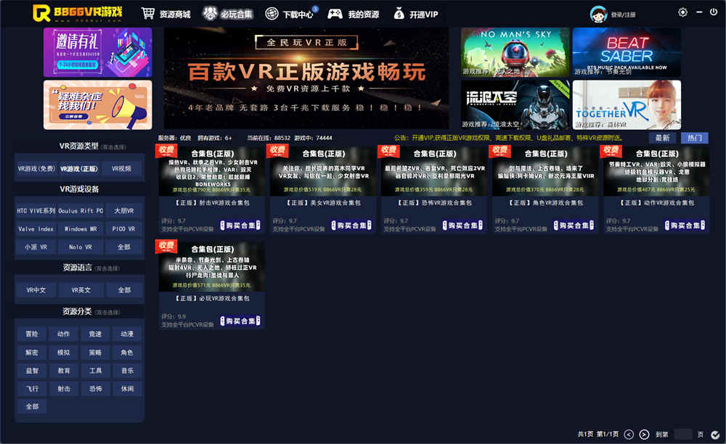
Task: Open 必玩VR游戏合集包 cover image
Action: tap(212, 266)
